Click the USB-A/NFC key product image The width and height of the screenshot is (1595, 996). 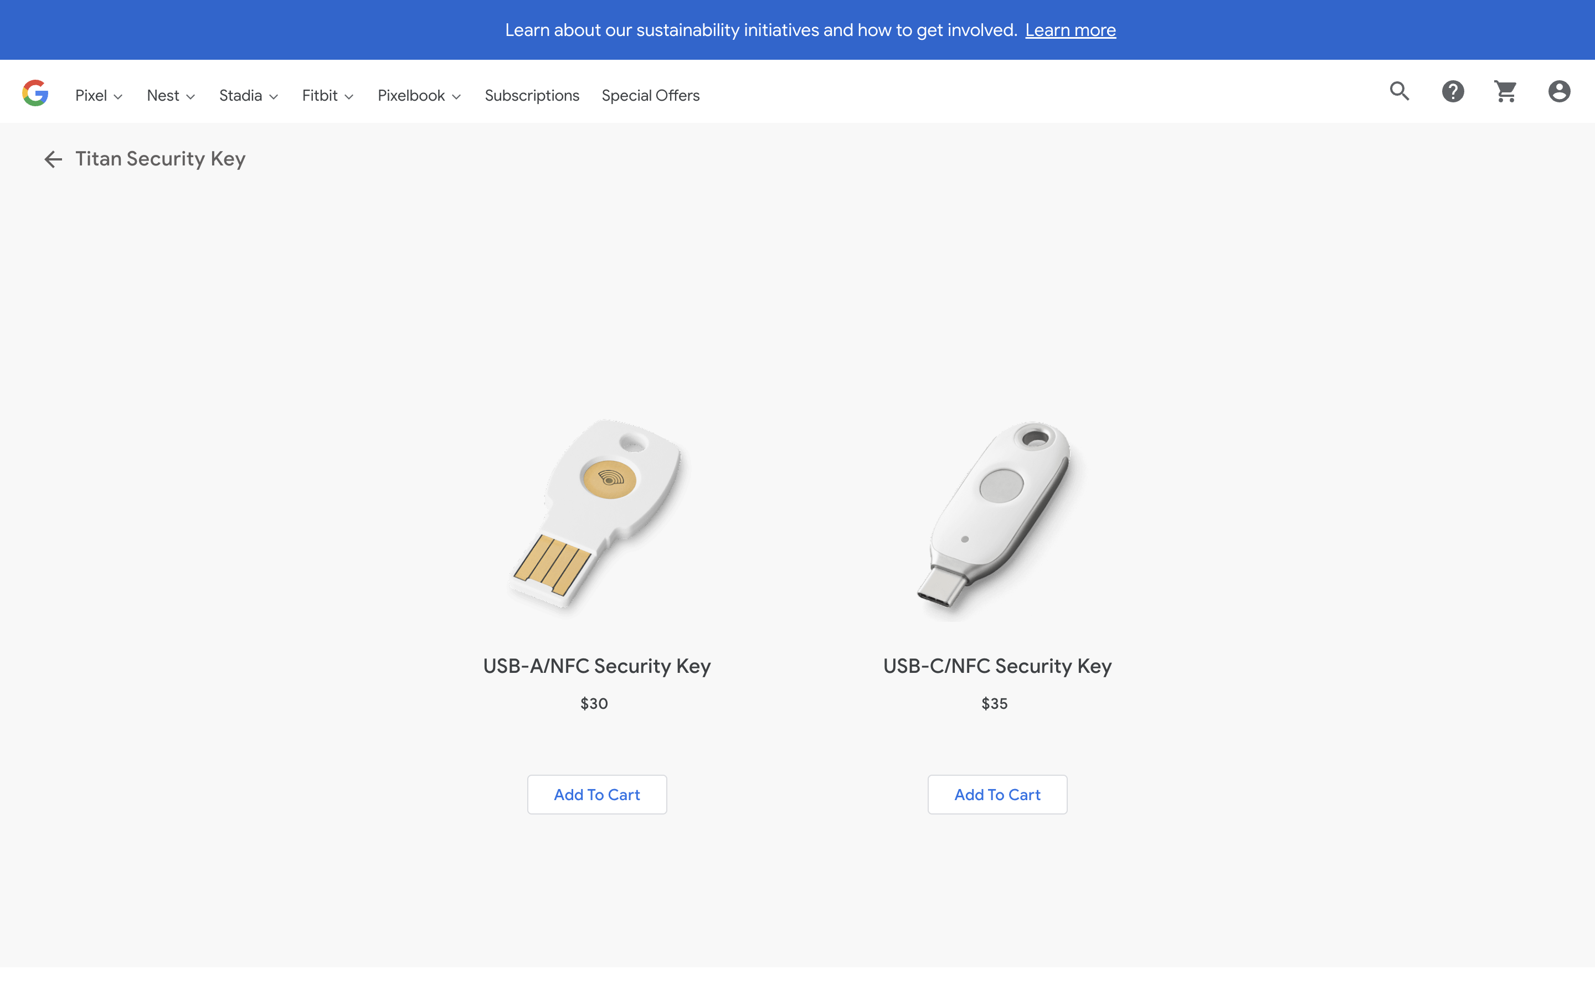point(596,514)
